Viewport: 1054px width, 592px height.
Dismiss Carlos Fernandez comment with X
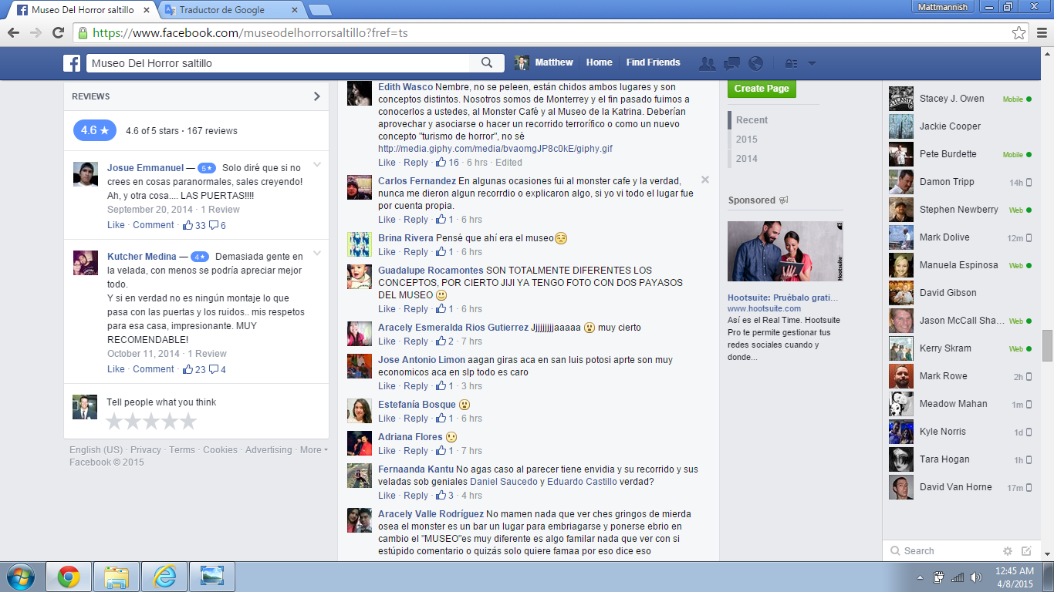[704, 180]
